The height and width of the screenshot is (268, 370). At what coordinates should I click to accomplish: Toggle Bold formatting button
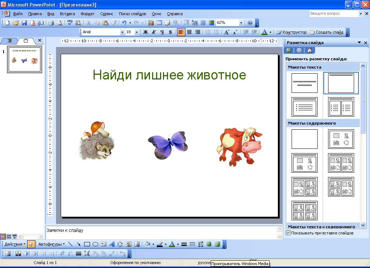tap(146, 32)
